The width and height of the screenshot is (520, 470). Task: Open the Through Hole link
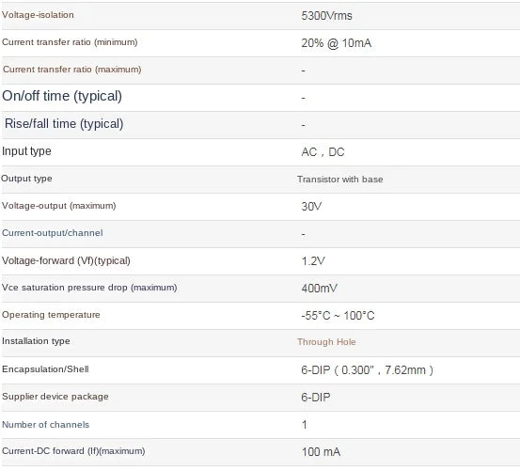pyautogui.click(x=326, y=342)
